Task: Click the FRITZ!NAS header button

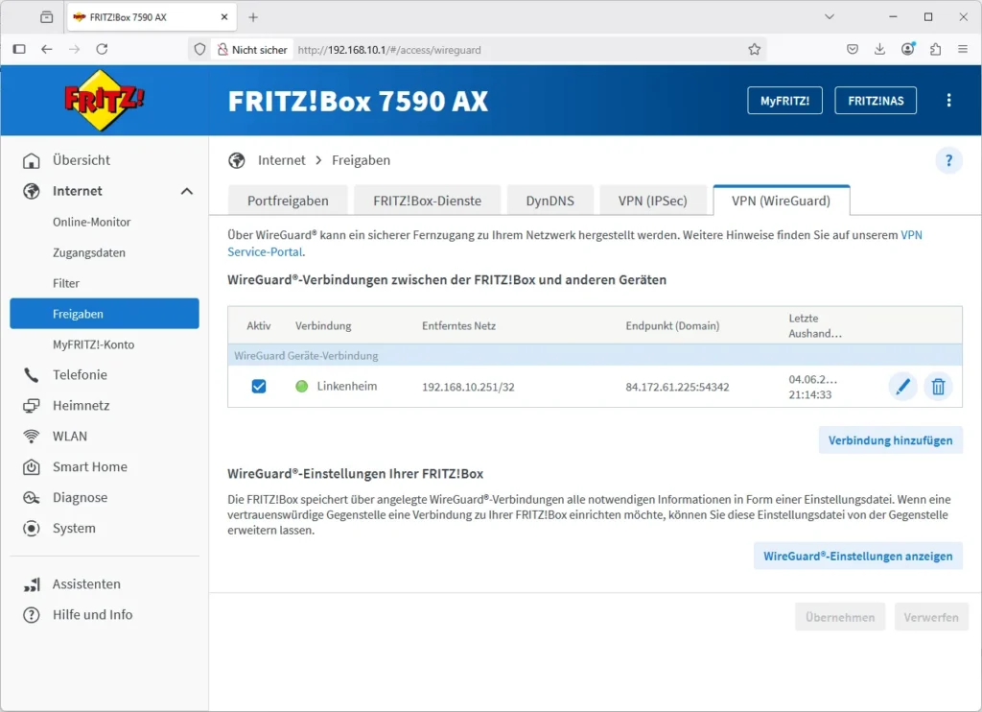Action: coord(876,101)
